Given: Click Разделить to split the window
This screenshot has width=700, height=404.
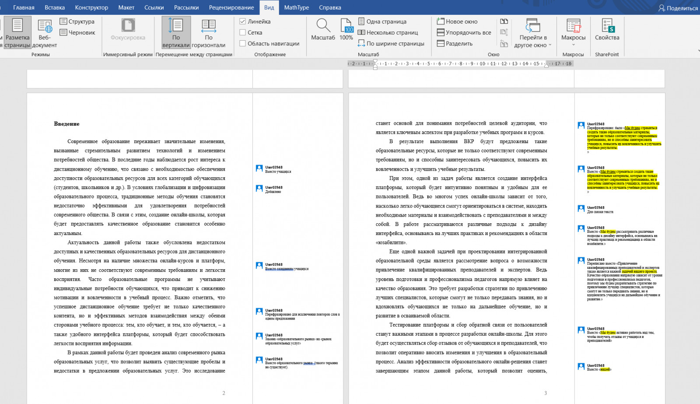Looking at the screenshot, I should 455,43.
